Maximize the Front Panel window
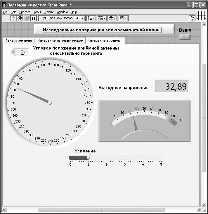208x214 pixels. 196,5
